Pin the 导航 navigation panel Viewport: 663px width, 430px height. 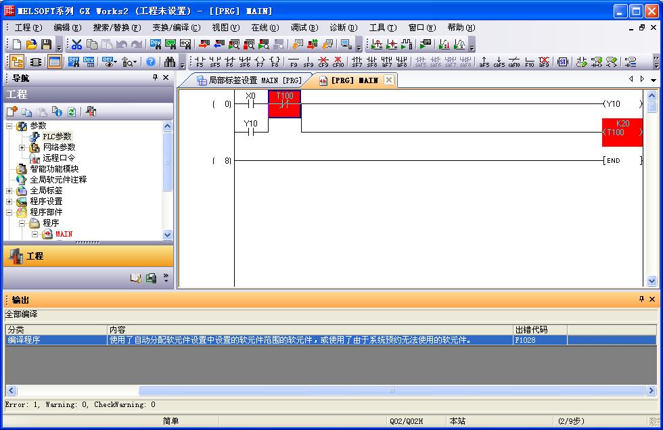155,78
